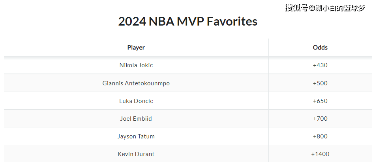This screenshot has width=373, height=162.
Task: Click the +800 odds value
Action: [320, 136]
